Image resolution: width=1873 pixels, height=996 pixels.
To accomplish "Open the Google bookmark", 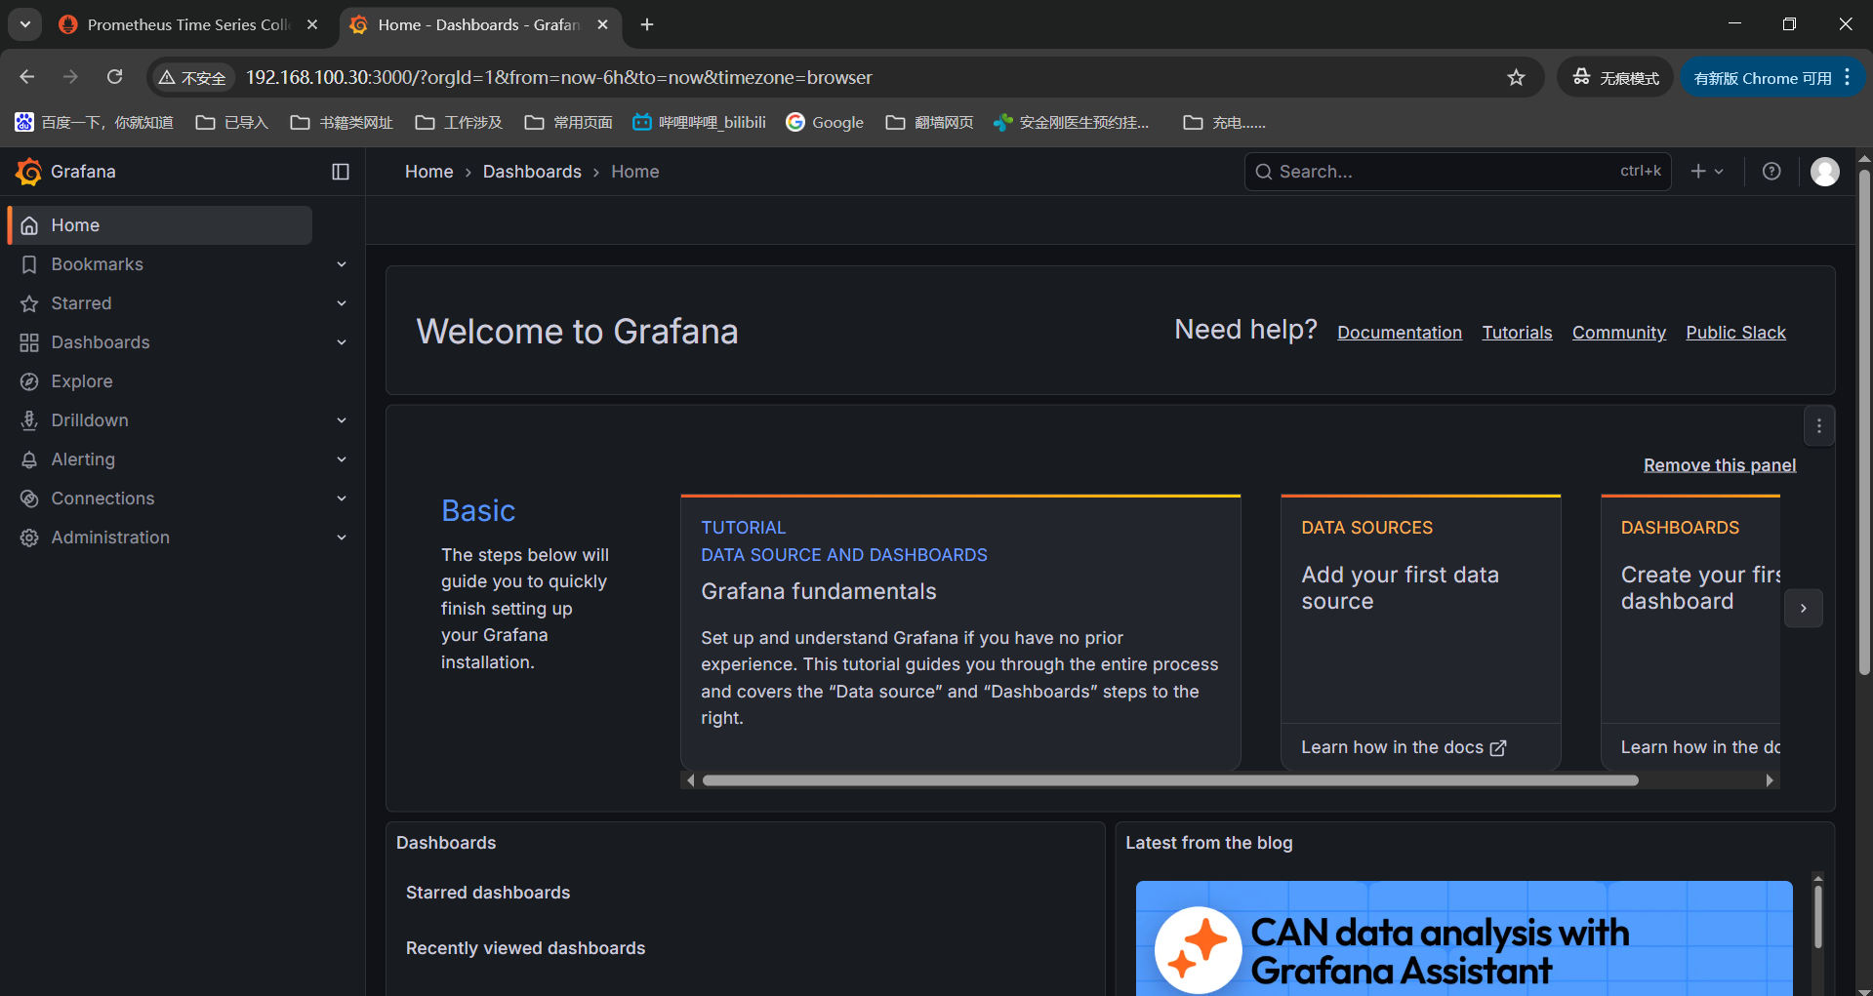I will coord(825,122).
